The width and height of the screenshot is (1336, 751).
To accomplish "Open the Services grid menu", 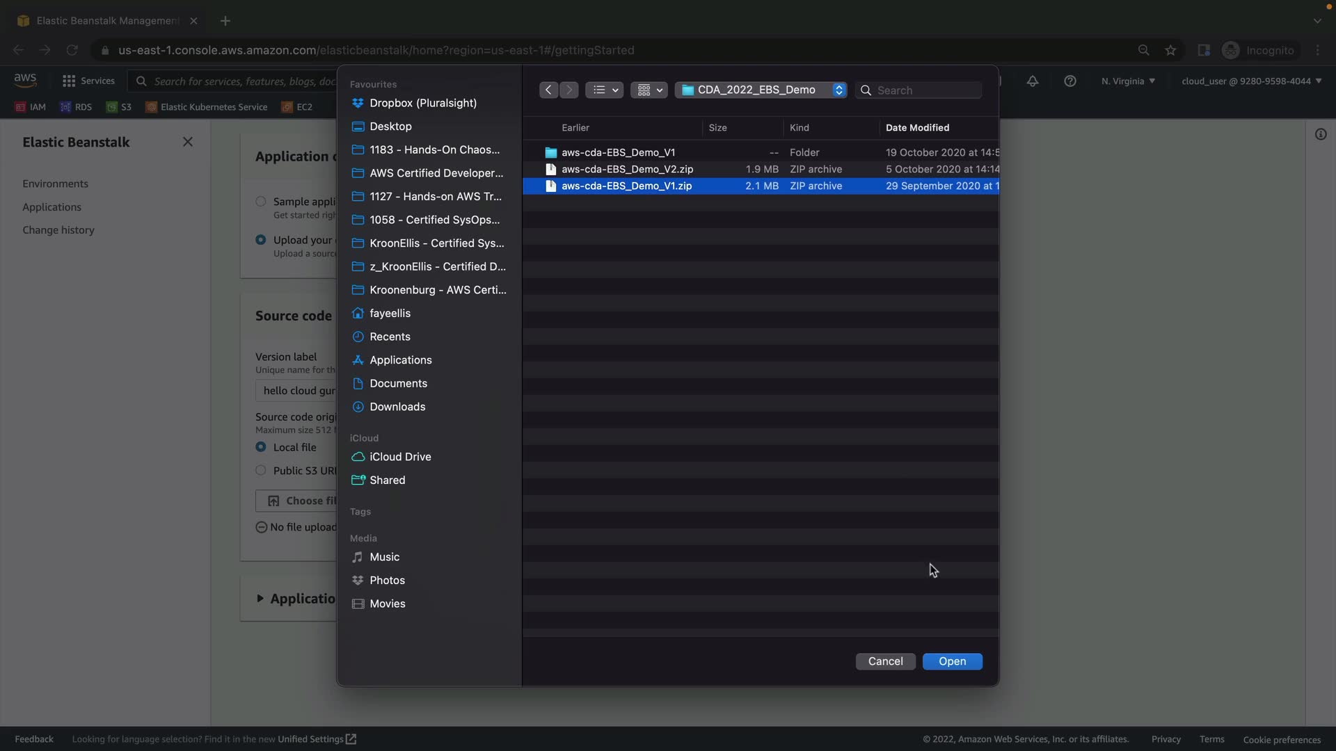I will (88, 81).
